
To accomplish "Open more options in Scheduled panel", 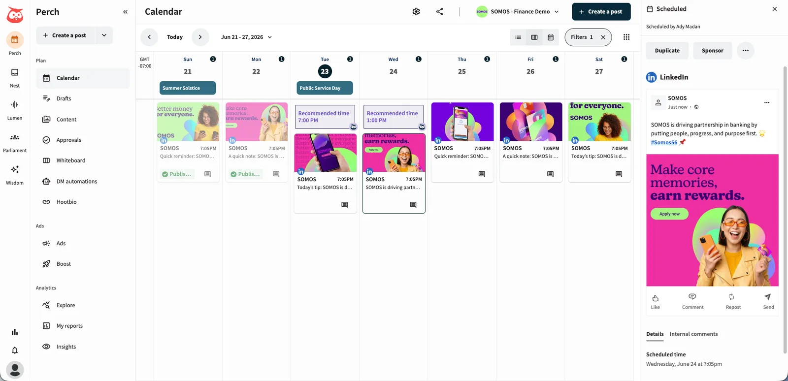I will tap(746, 51).
